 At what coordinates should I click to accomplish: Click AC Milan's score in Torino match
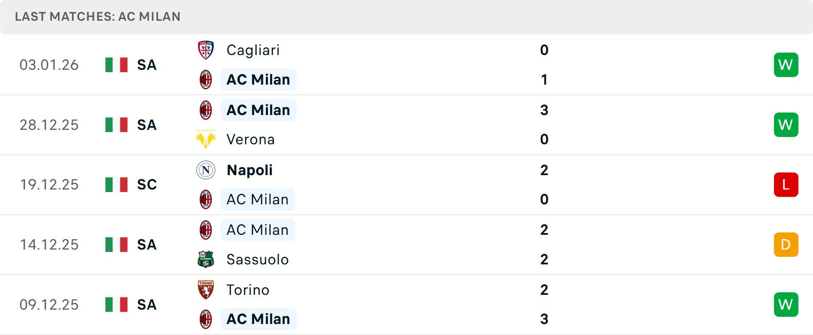point(544,319)
